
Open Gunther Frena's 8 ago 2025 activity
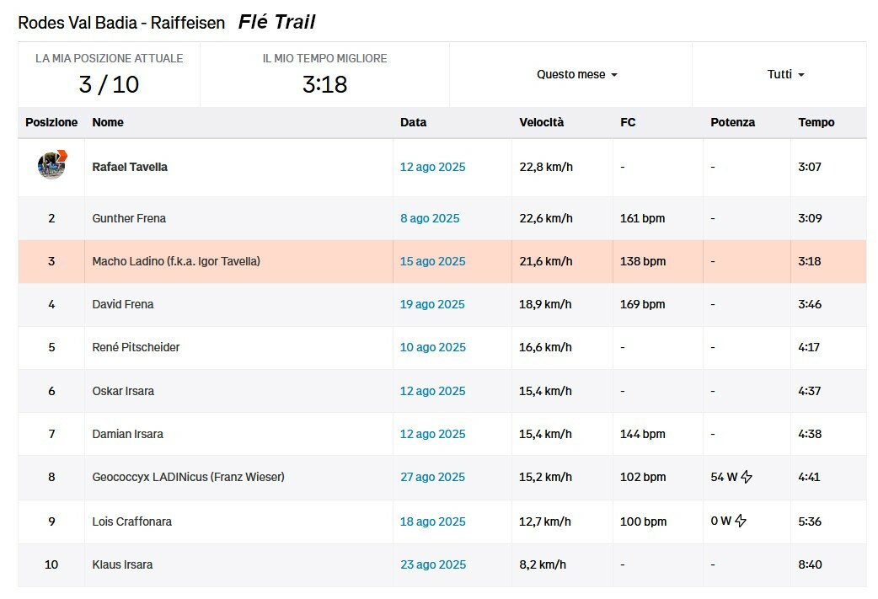(x=430, y=218)
